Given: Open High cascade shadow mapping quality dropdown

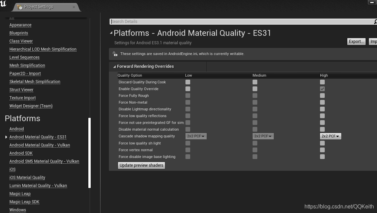Looking at the screenshot, I should [x=330, y=136].
